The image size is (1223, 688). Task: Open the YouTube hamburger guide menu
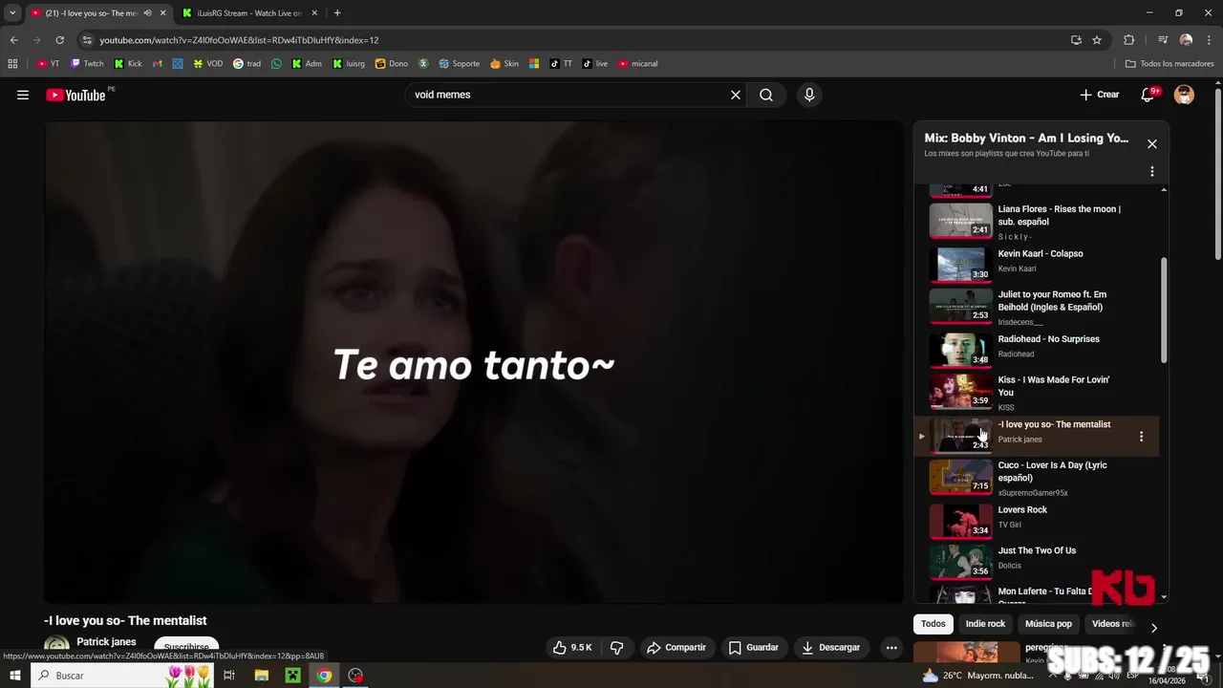click(x=23, y=95)
